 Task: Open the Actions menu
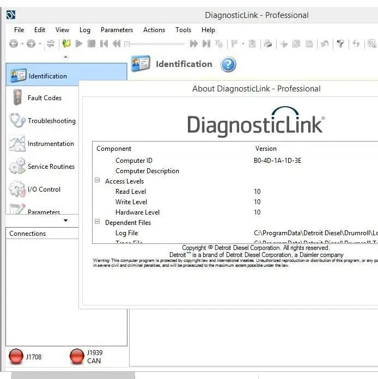pos(154,30)
